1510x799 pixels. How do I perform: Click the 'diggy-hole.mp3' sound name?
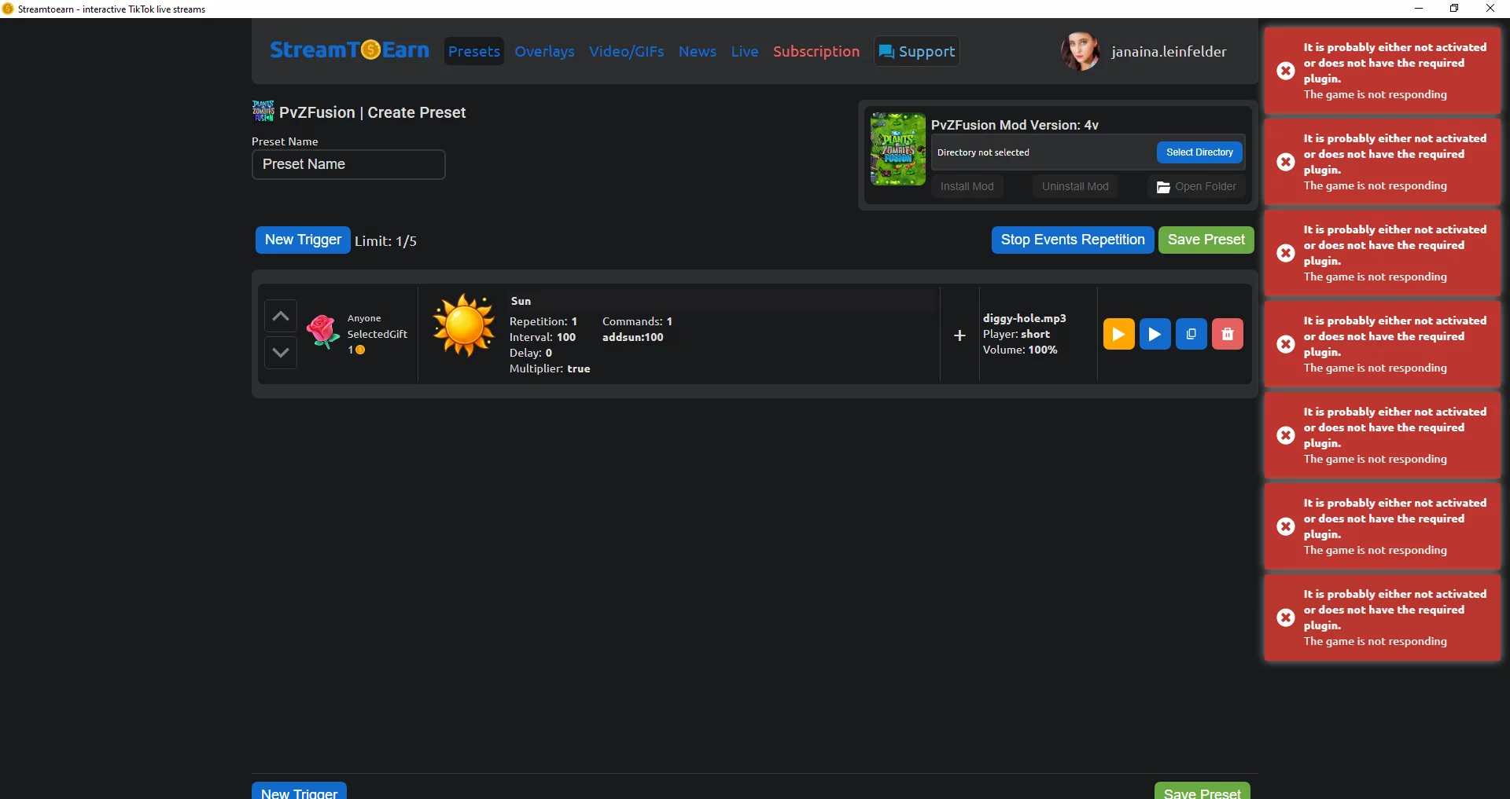[x=1024, y=318]
